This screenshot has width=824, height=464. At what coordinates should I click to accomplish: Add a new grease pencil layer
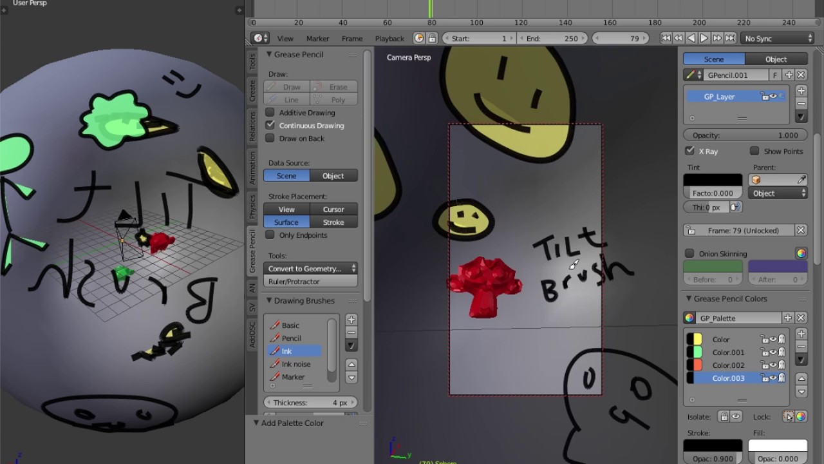pos(801,91)
